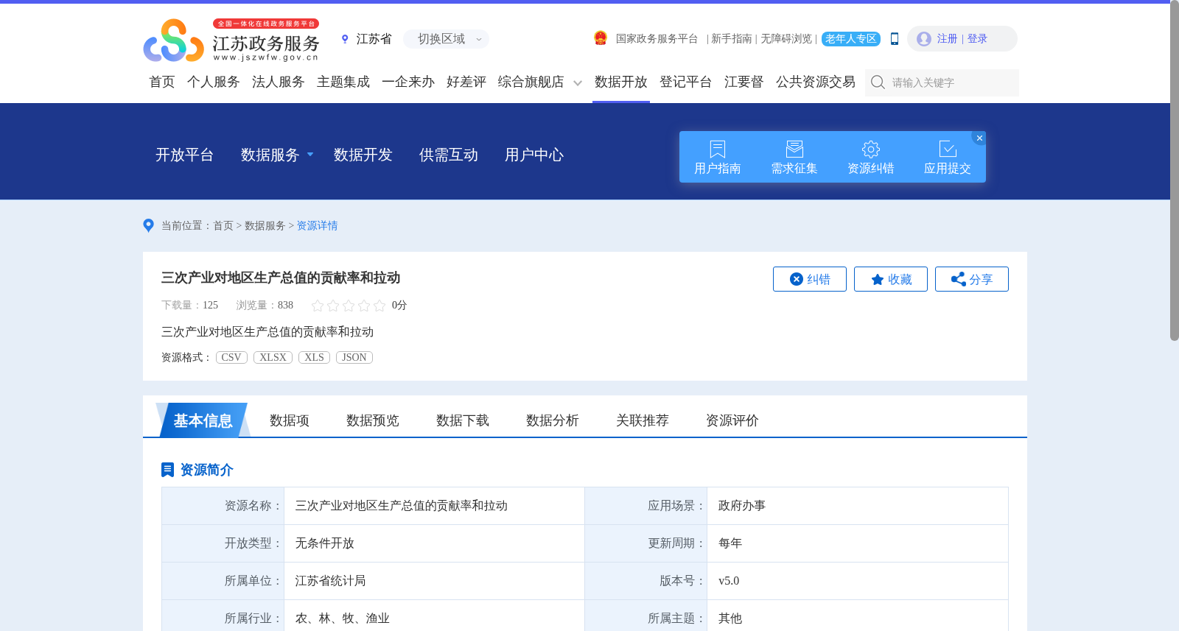The width and height of the screenshot is (1179, 631).
Task: Open 江要督 navigation item
Action: pyautogui.click(x=744, y=82)
